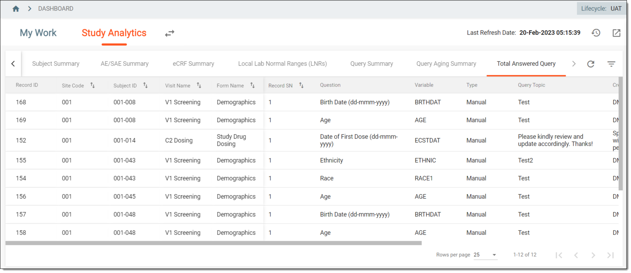Sort by Subject ID column
The width and height of the screenshot is (631, 273).
tap(145, 86)
